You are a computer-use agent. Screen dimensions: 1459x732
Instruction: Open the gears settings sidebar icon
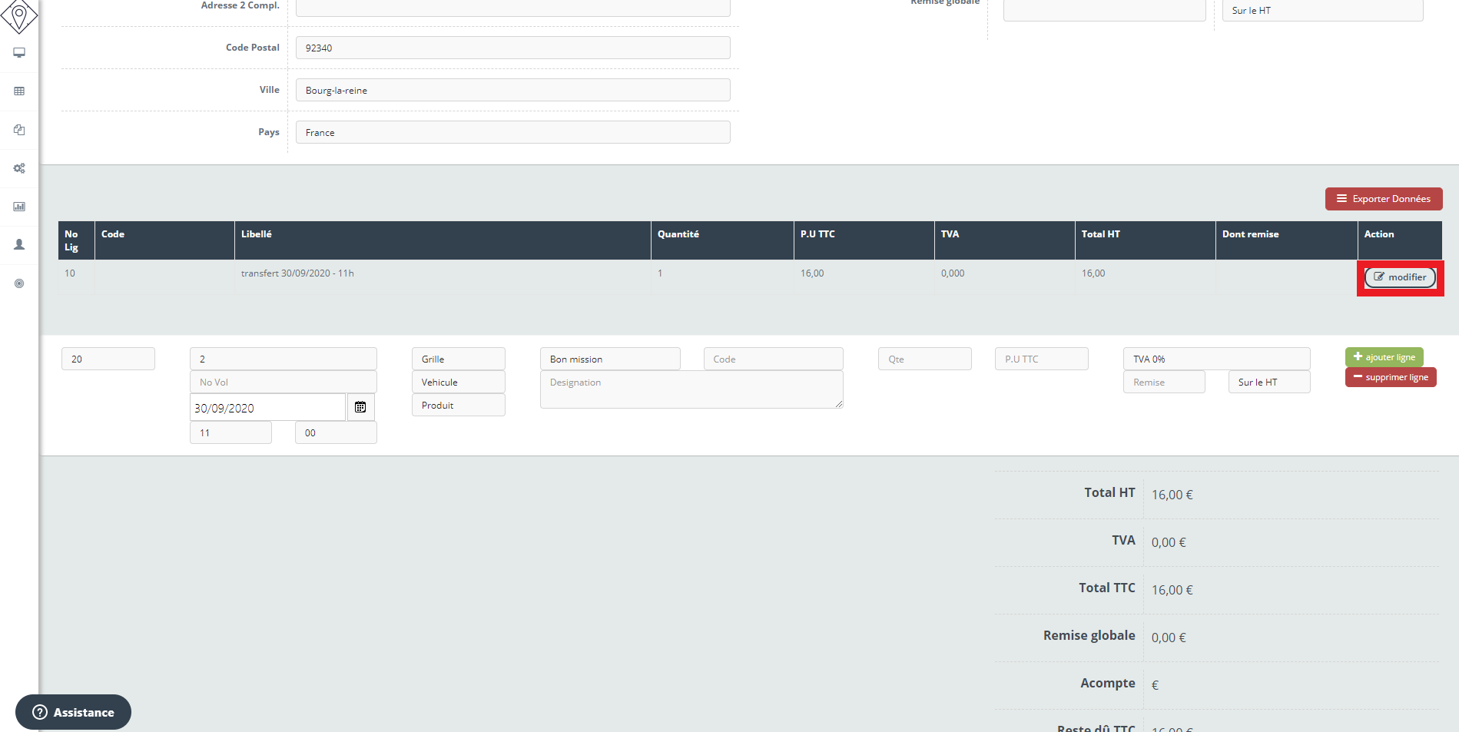click(19, 168)
